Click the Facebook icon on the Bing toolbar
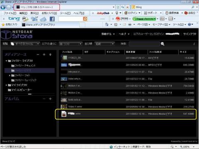 click(x=52, y=19)
